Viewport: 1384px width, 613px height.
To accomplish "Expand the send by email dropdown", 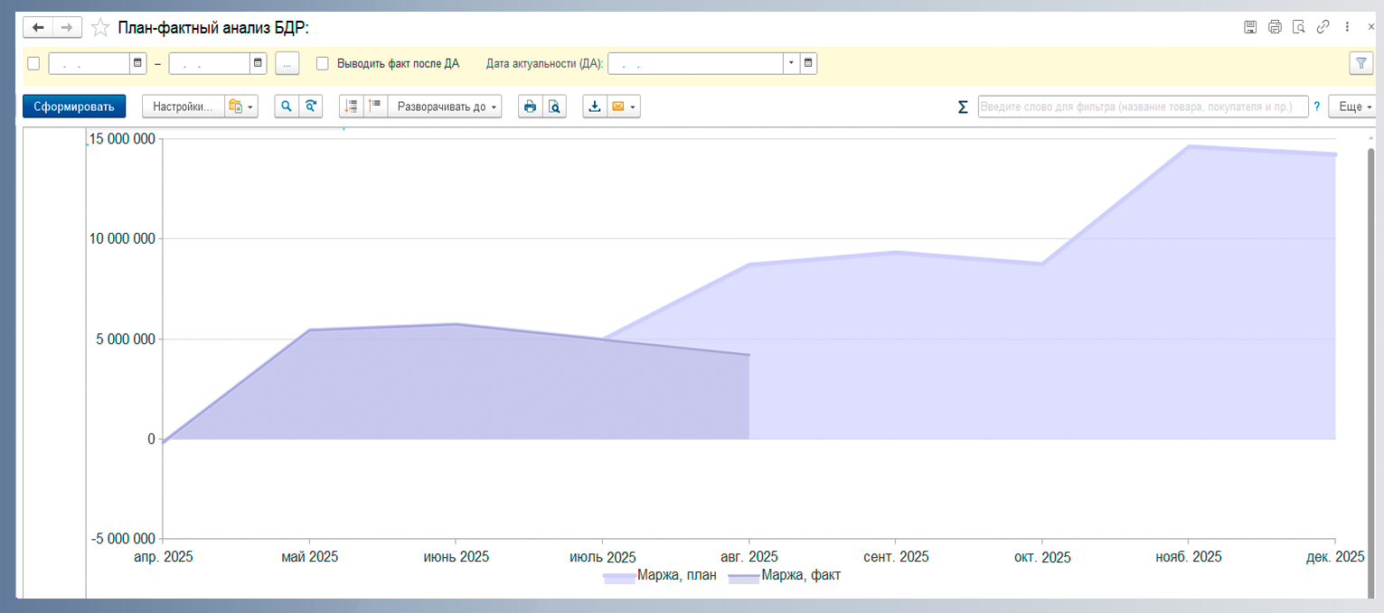I will click(x=624, y=107).
